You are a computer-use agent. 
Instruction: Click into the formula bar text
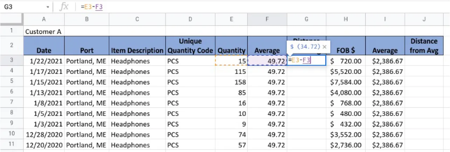(210, 7)
